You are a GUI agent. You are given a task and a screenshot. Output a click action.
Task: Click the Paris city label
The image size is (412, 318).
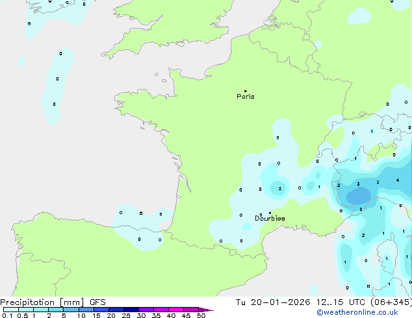point(246,96)
